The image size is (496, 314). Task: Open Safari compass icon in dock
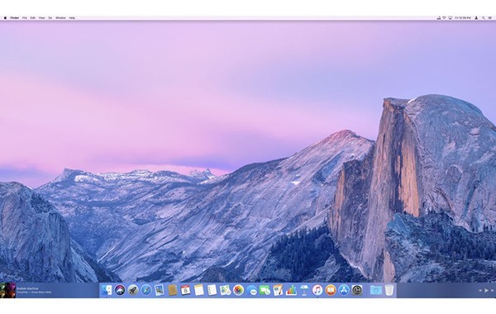click(x=146, y=290)
